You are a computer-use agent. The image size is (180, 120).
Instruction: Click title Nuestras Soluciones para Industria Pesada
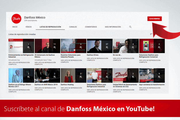click(x=70, y=56)
